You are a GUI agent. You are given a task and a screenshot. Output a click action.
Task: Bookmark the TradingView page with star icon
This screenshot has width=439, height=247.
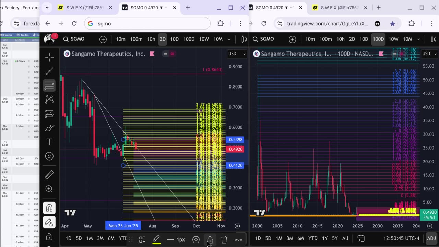(x=393, y=23)
